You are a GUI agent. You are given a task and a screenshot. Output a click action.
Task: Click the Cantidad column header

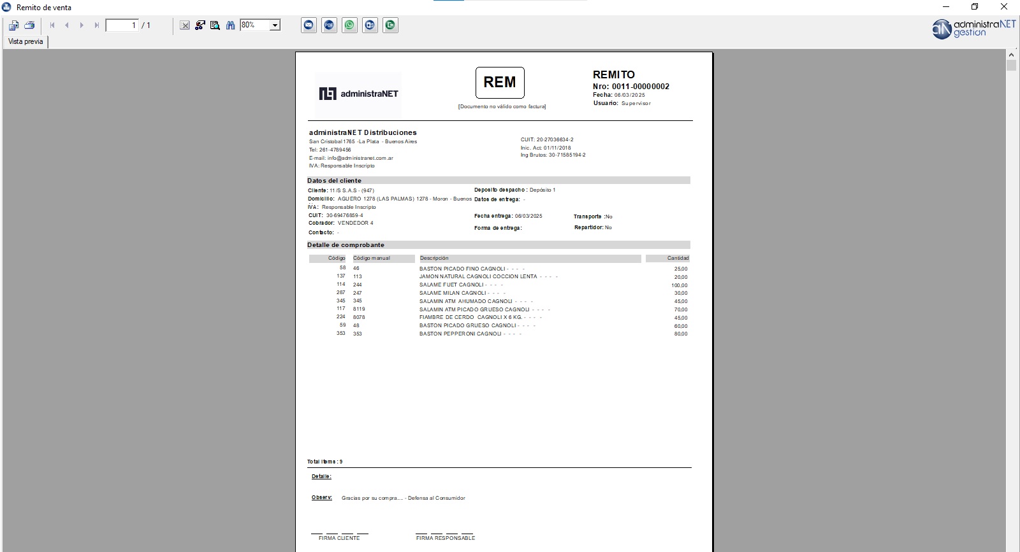(667, 258)
